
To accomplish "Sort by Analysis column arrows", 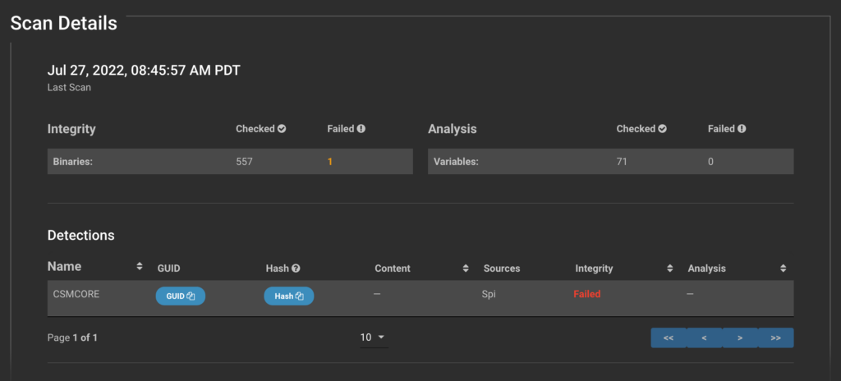I will tap(783, 269).
